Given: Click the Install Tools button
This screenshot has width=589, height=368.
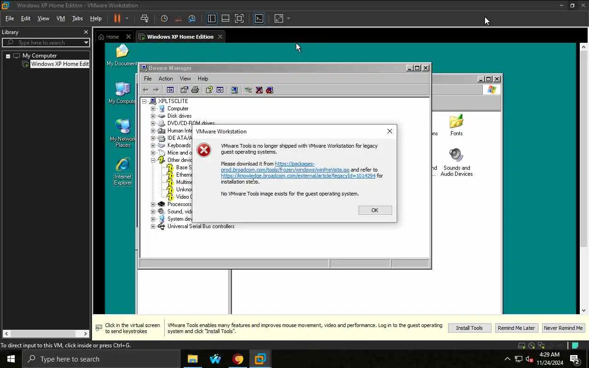Looking at the screenshot, I should (469, 328).
